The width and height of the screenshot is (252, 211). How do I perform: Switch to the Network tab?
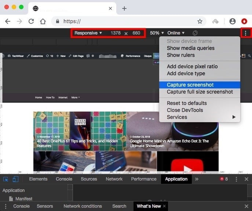[114, 179]
